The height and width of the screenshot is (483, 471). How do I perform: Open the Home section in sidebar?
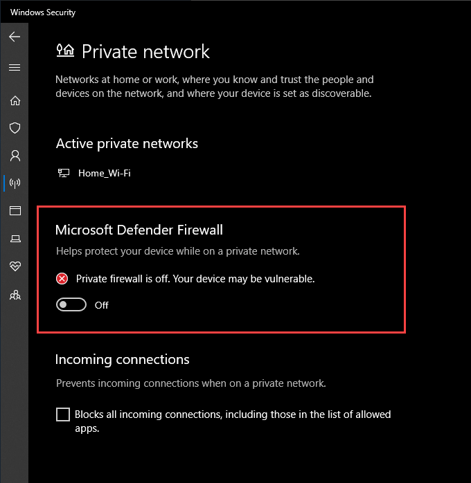pyautogui.click(x=15, y=100)
